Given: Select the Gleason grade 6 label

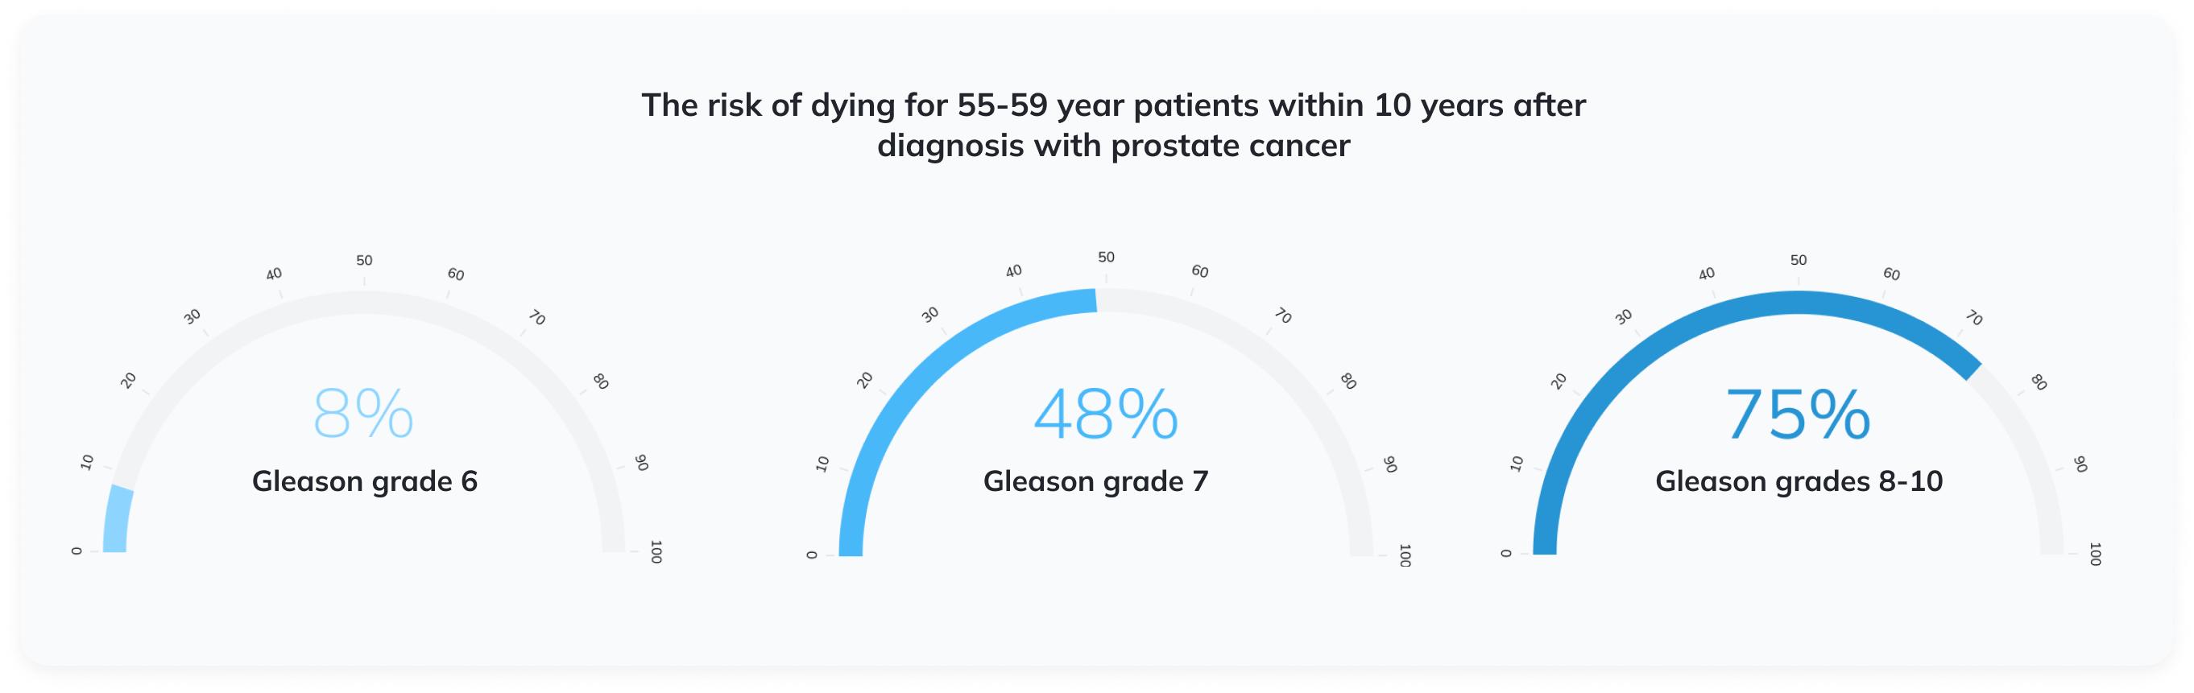Looking at the screenshot, I should [x=365, y=482].
